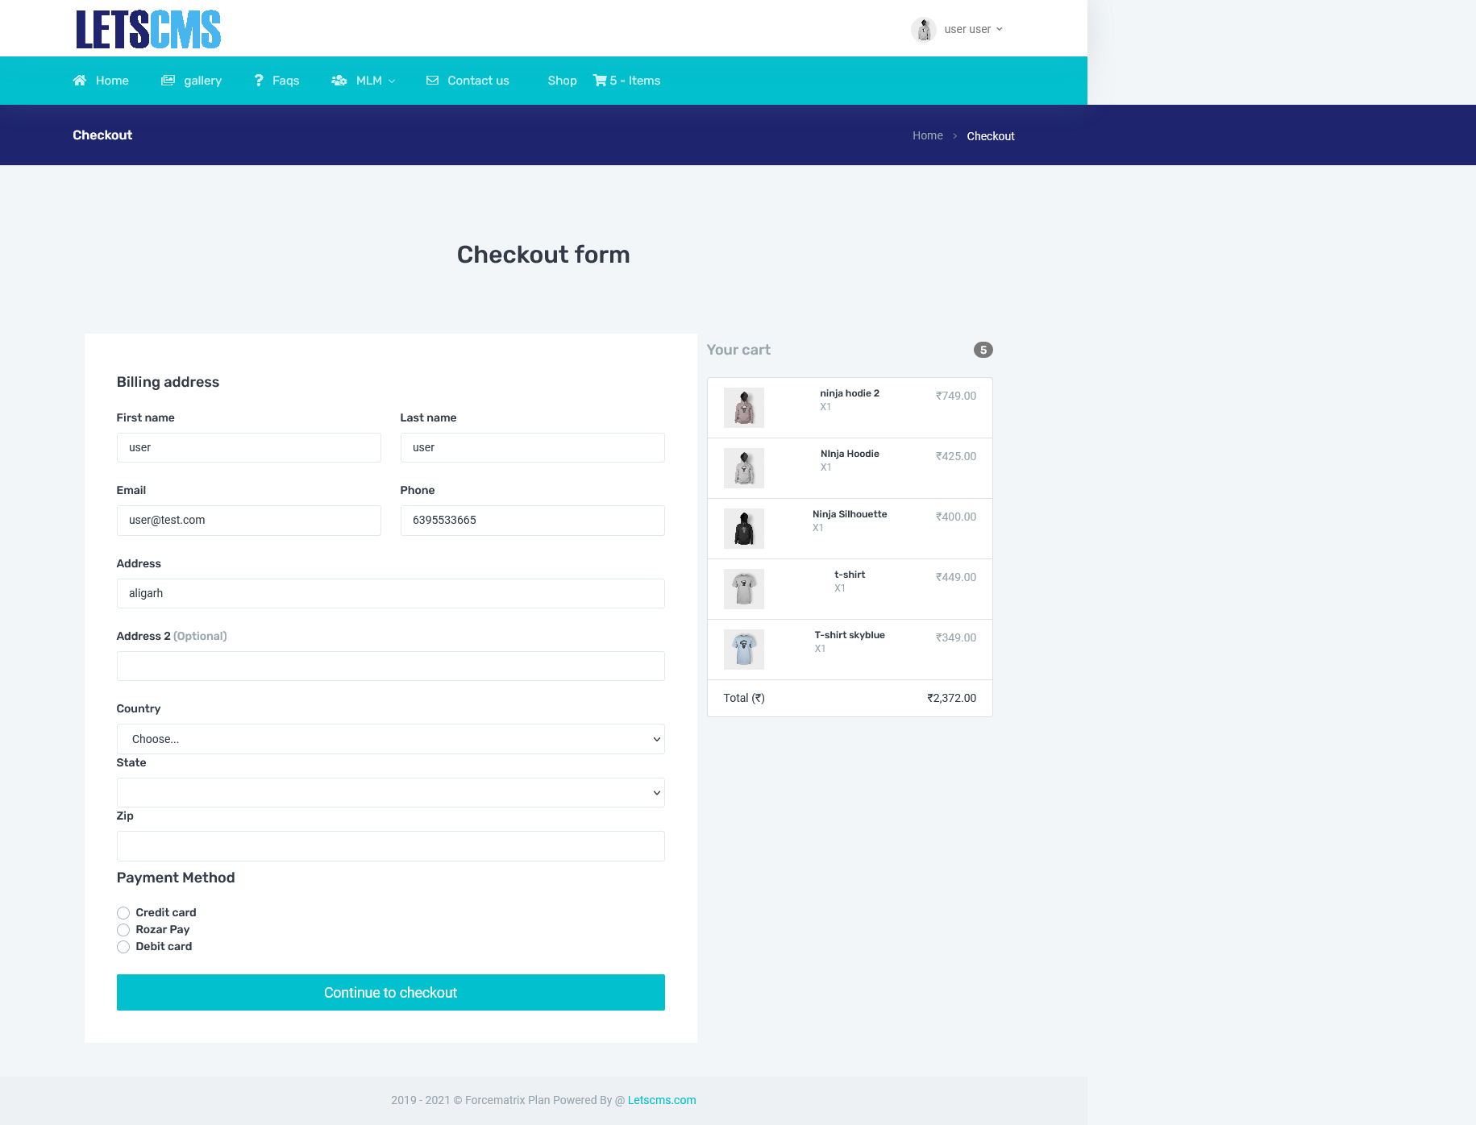
Task: Open the user user account menu
Action: [x=973, y=29]
